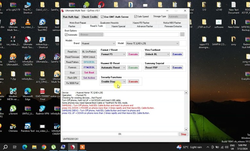Switch to the Advance Flasher tab

[x=145, y=26]
